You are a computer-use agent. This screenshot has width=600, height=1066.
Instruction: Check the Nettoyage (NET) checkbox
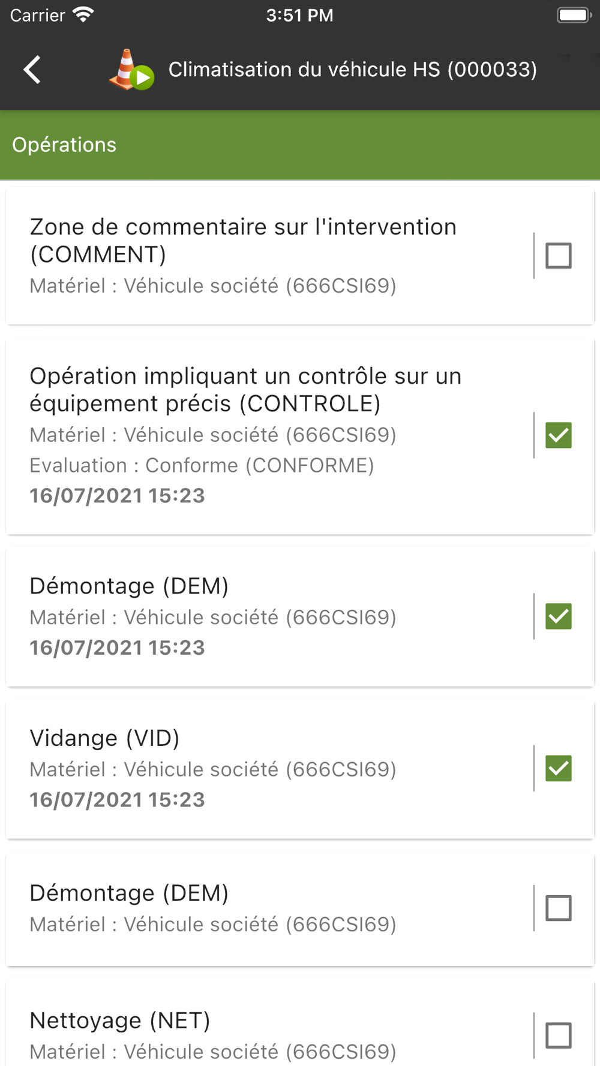(559, 1035)
